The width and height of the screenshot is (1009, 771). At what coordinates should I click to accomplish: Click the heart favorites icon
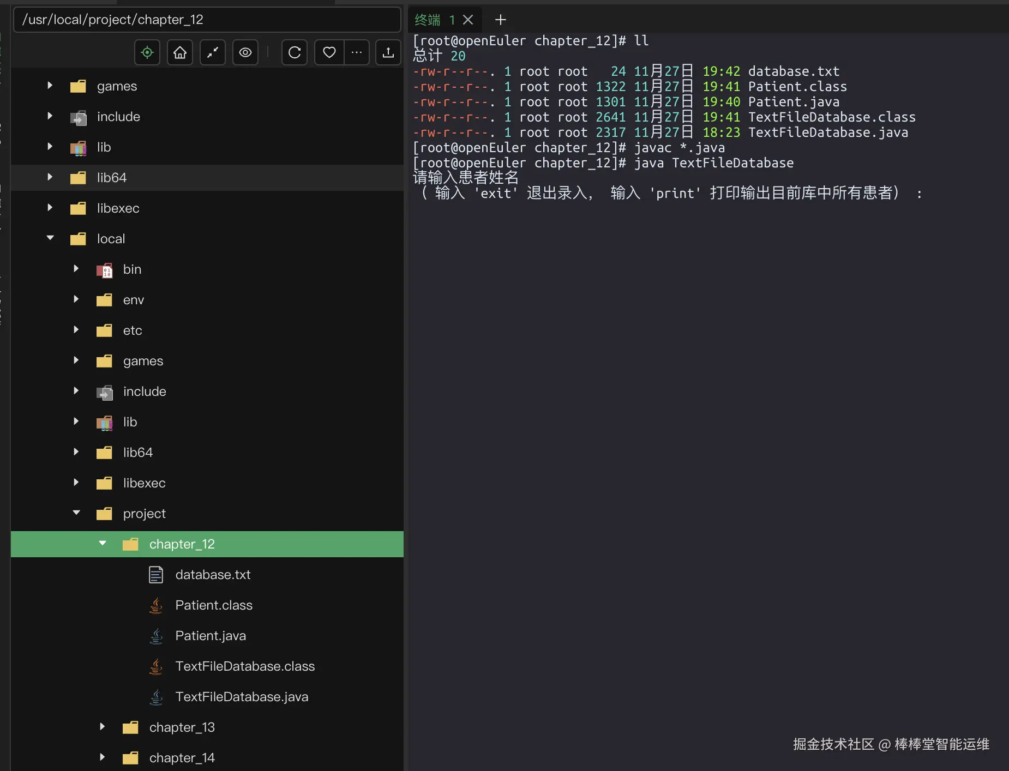pos(329,52)
